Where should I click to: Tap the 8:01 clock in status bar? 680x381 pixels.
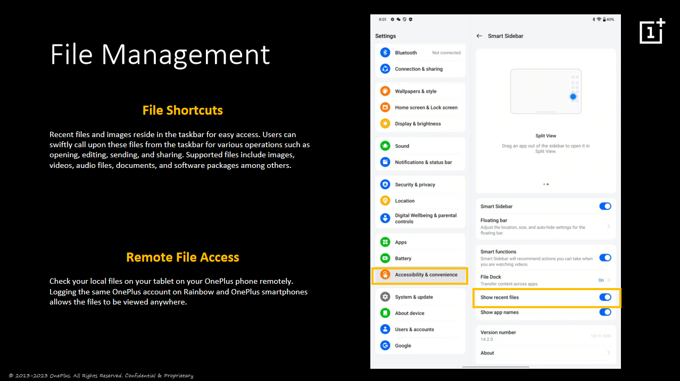click(383, 19)
